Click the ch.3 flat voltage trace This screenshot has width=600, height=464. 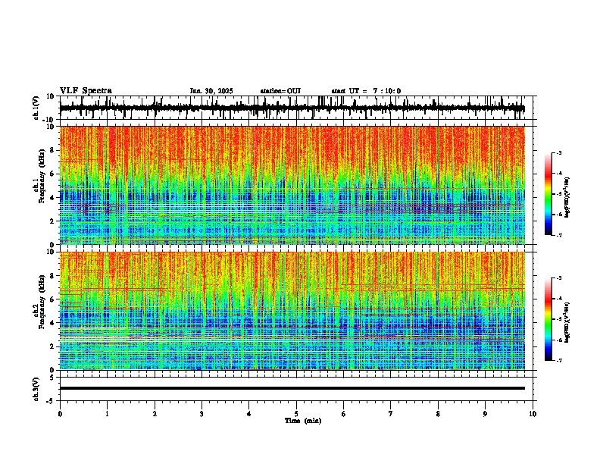click(292, 388)
